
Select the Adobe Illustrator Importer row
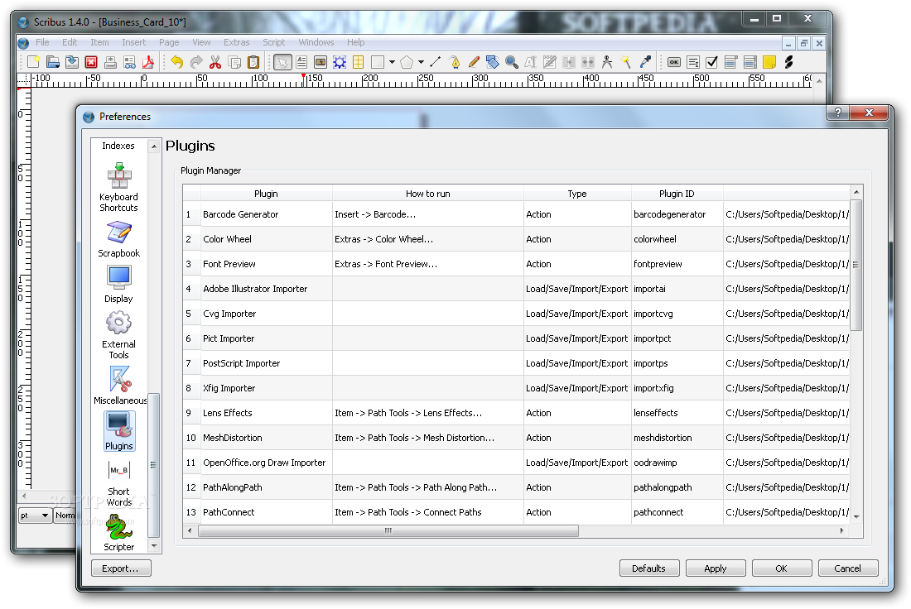click(x=516, y=289)
